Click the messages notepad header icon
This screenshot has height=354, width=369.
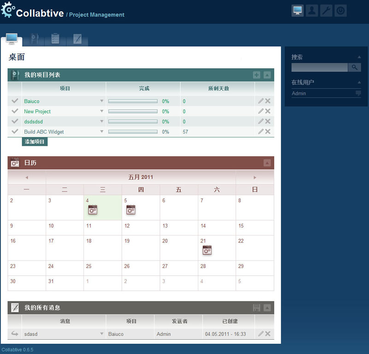click(15, 307)
